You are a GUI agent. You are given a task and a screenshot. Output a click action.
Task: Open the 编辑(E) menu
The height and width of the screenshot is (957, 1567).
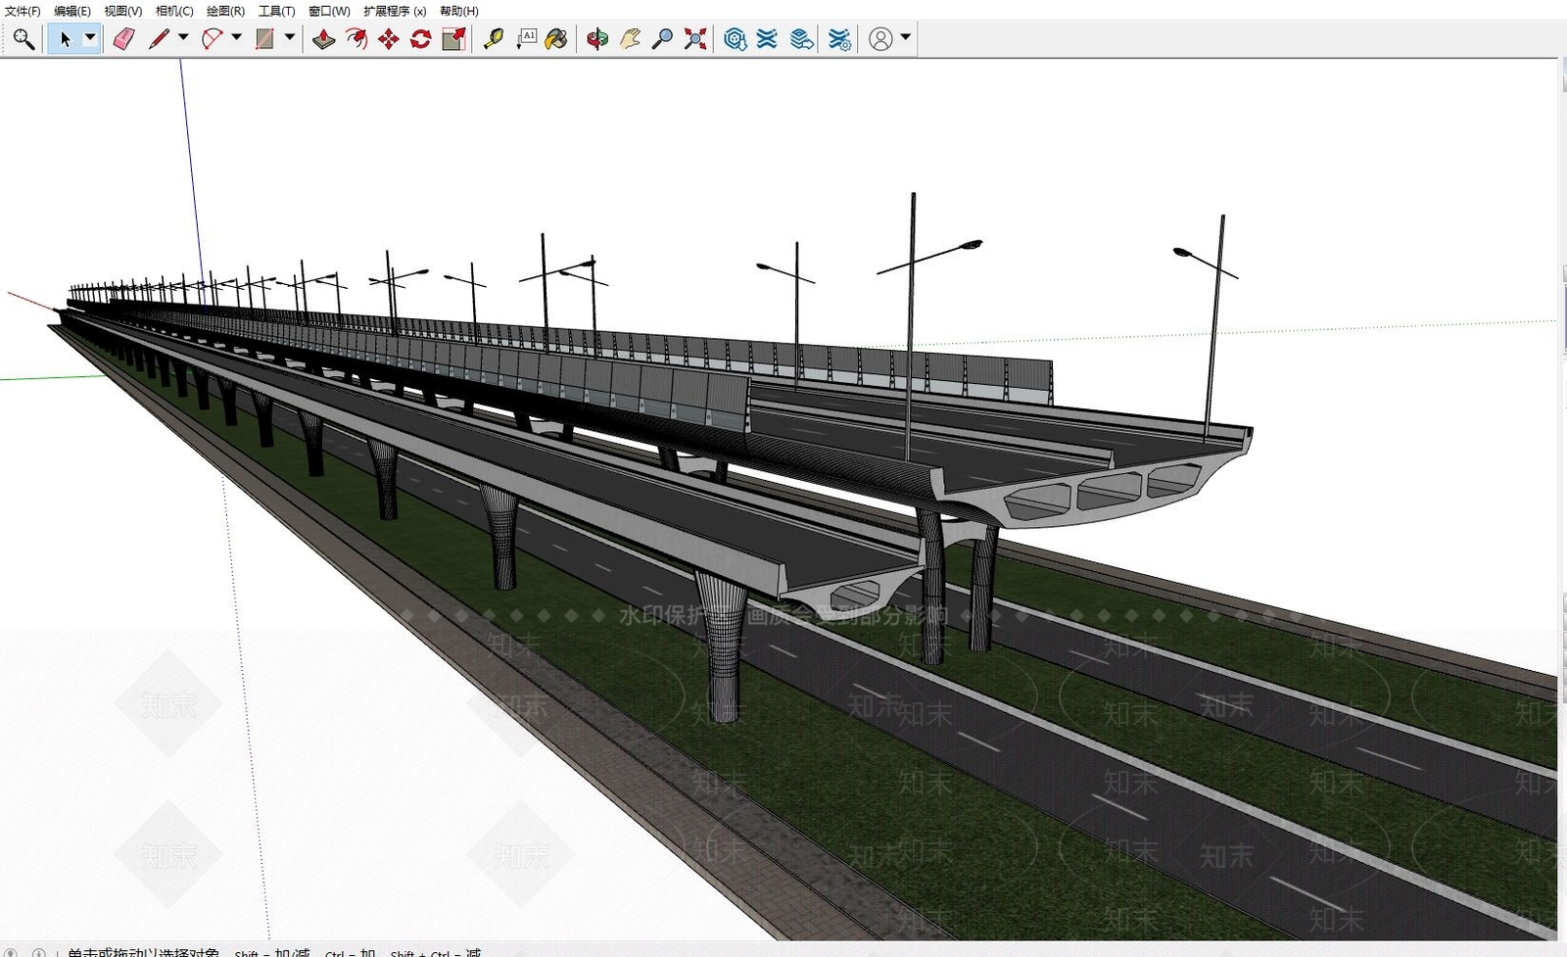72,11
